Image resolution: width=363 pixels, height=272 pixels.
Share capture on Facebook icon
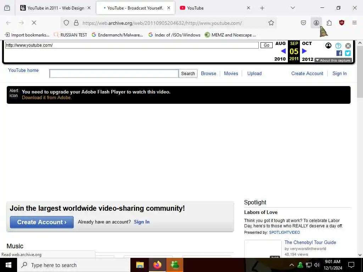pos(339,53)
